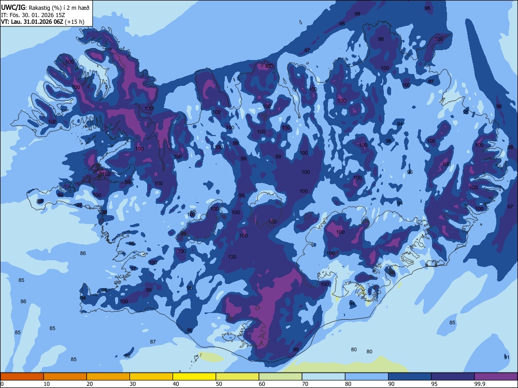The image size is (518, 388).
Task: Click the dark blue 90–95 legend swatch
Action: 410,377
